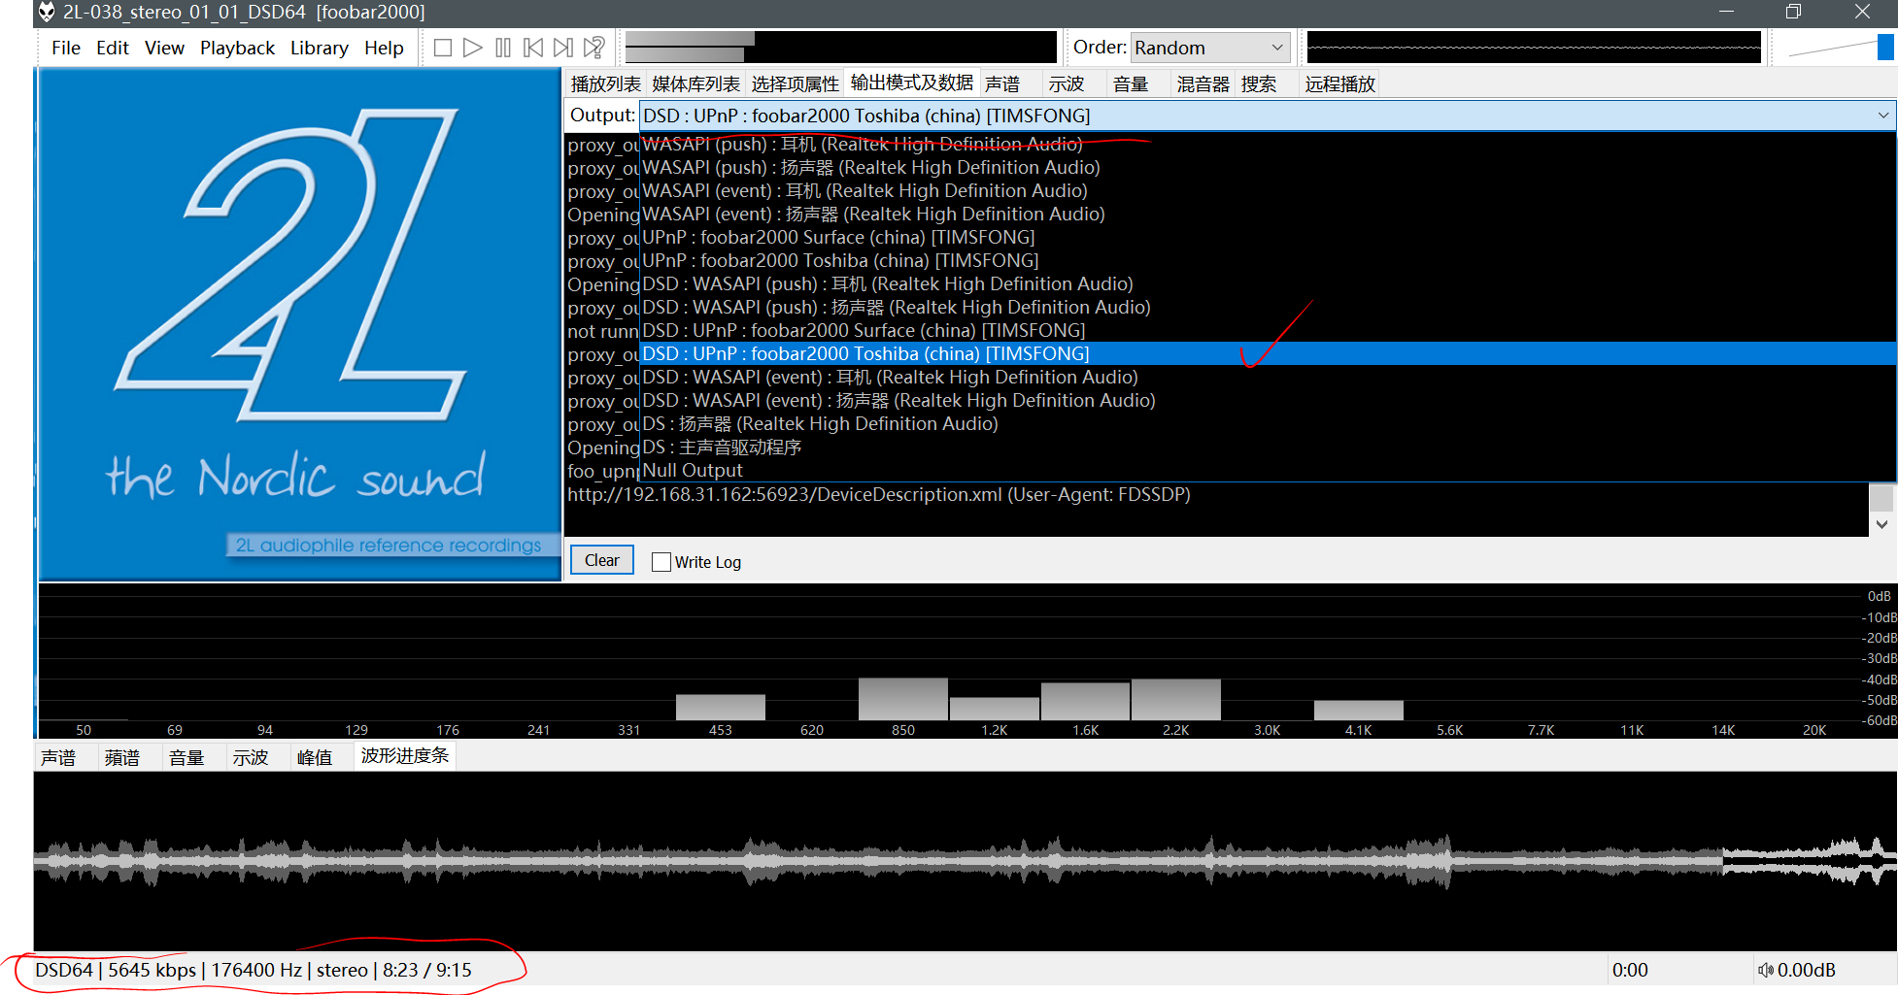The image size is (1898, 995).
Task: Adjust the volume slider in toolbar
Action: [x=1836, y=48]
